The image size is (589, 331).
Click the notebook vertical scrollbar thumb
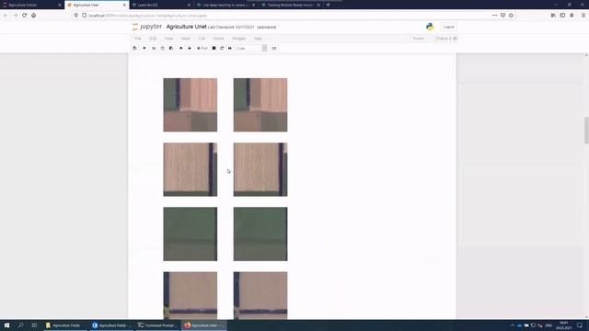pyautogui.click(x=586, y=130)
